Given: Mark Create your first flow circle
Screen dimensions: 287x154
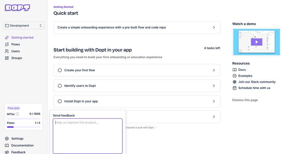Looking at the screenshot, I should (60, 70).
